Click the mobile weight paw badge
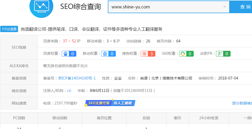This screenshot has height=129, width=252. pyautogui.click(x=108, y=54)
